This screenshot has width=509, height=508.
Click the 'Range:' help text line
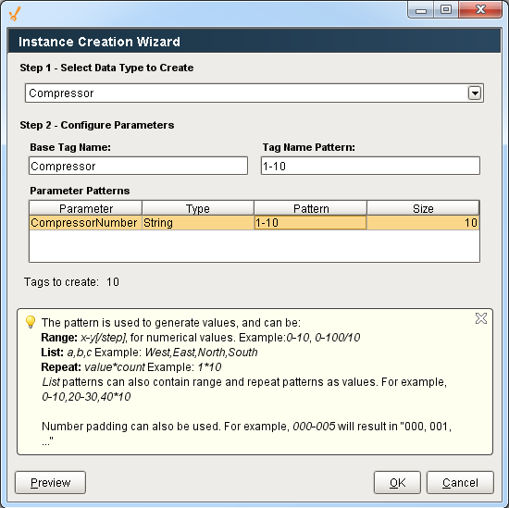click(x=201, y=338)
